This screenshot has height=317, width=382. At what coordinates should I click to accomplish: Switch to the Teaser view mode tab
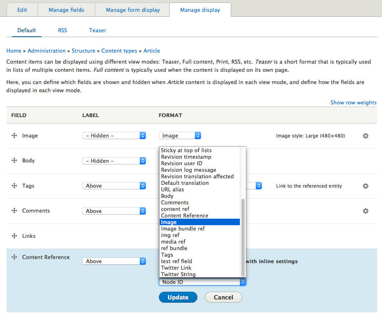[98, 30]
